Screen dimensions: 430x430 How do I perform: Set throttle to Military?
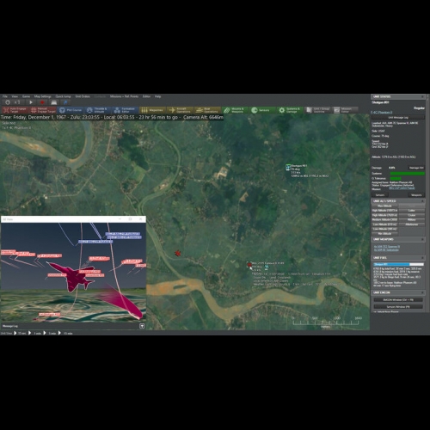pos(411,219)
